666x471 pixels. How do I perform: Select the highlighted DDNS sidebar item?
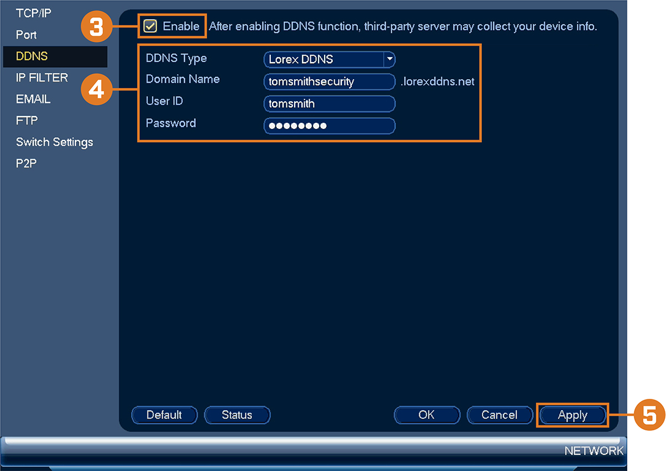coord(55,57)
